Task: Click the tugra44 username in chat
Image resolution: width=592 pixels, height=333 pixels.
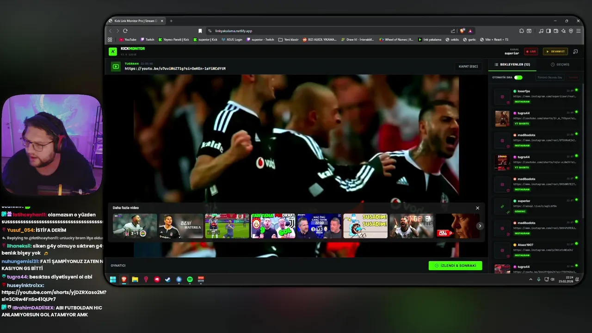Action: 17,277
